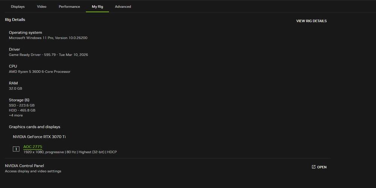The width and height of the screenshot is (376, 188).
Task: Select the My Rig tab
Action: (x=97, y=7)
